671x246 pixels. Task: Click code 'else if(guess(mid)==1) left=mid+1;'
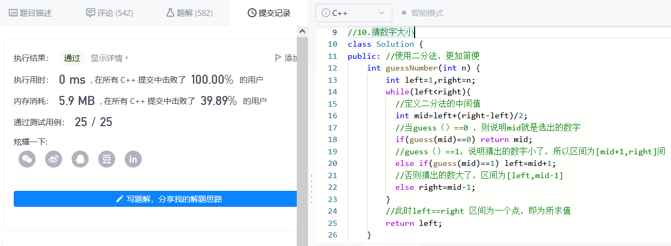[475, 163]
